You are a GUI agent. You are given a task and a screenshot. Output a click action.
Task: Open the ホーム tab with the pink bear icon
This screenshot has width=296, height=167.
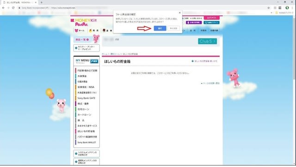[80, 30]
